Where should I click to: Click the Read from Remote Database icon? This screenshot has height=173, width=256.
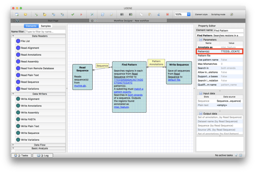click(x=18, y=68)
